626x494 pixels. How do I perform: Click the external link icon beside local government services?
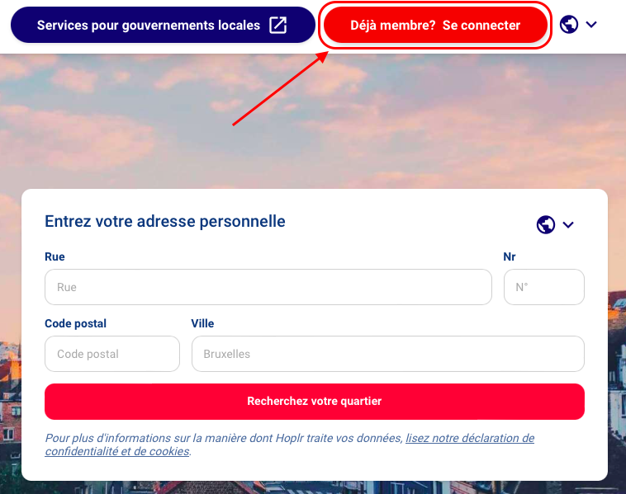point(278,25)
